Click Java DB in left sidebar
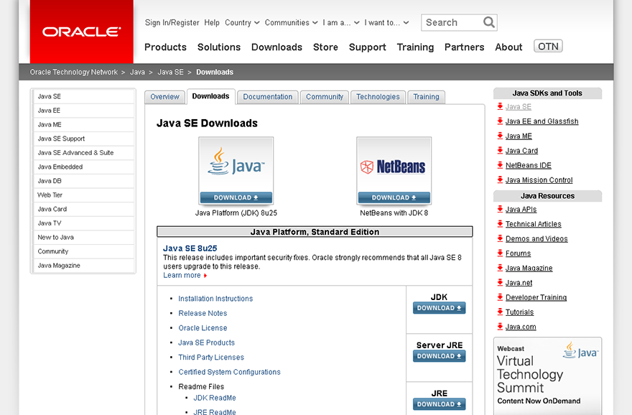This screenshot has width=632, height=415. (84, 181)
